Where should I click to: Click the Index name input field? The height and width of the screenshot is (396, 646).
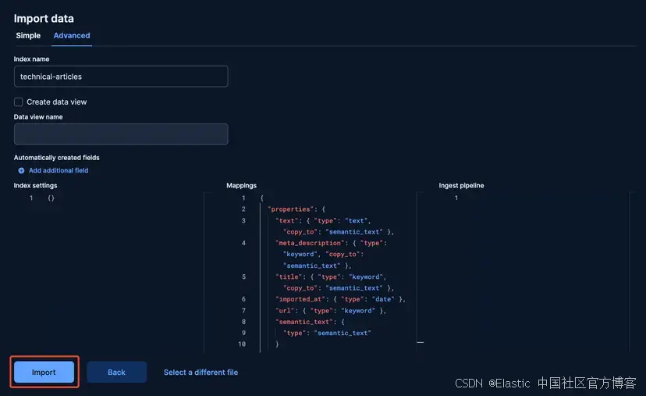click(121, 77)
